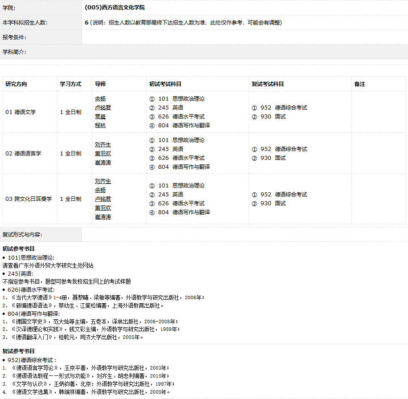Select the 初试考试科目 column header
The height and width of the screenshot is (399, 408).
(x=165, y=84)
